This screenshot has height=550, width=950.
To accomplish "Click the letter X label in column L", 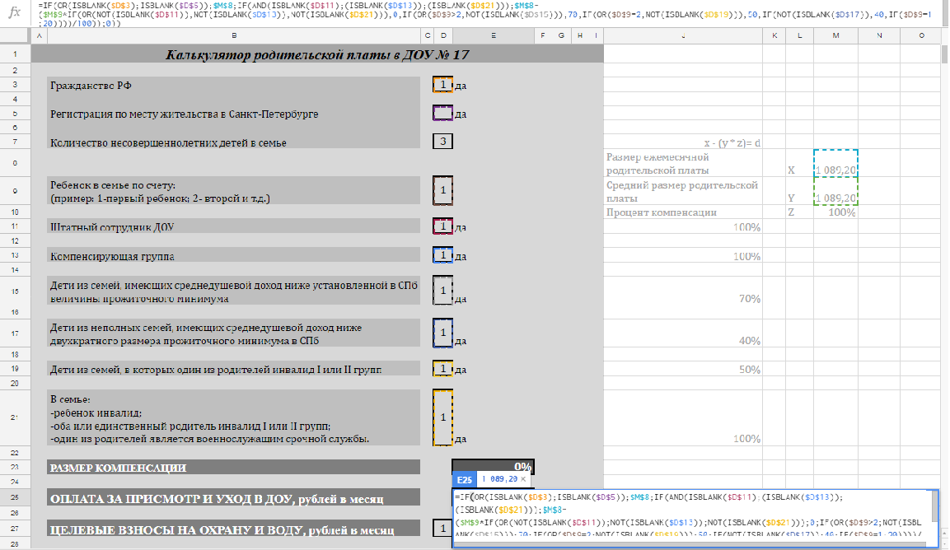I will point(791,170).
